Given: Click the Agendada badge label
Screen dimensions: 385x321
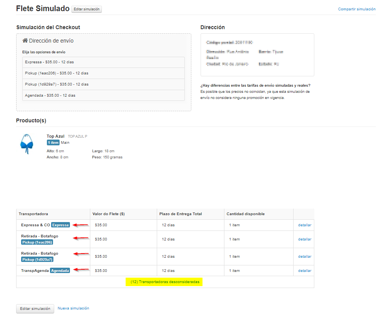Looking at the screenshot, I should (x=60, y=271).
